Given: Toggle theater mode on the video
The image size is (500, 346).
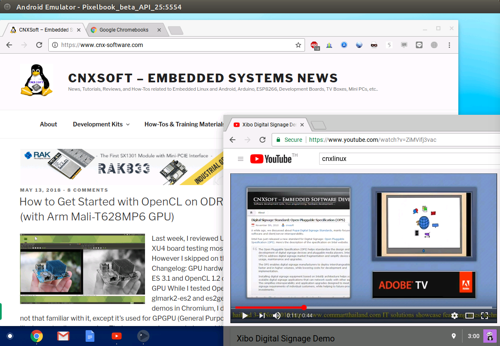Looking at the screenshot, I should point(470,316).
